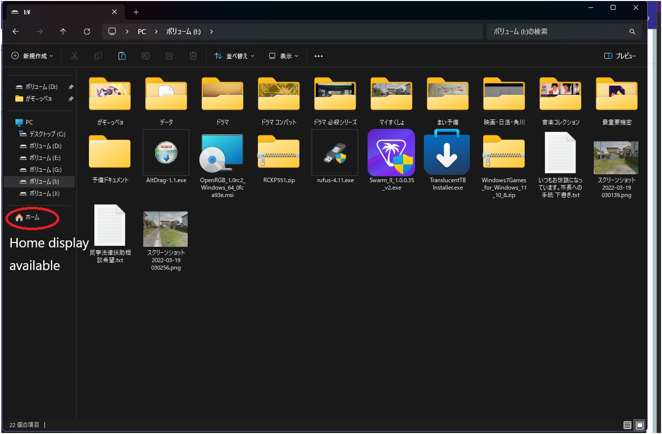Click PC in the address bar breadcrumb
The height and width of the screenshot is (434, 662).
pos(142,32)
